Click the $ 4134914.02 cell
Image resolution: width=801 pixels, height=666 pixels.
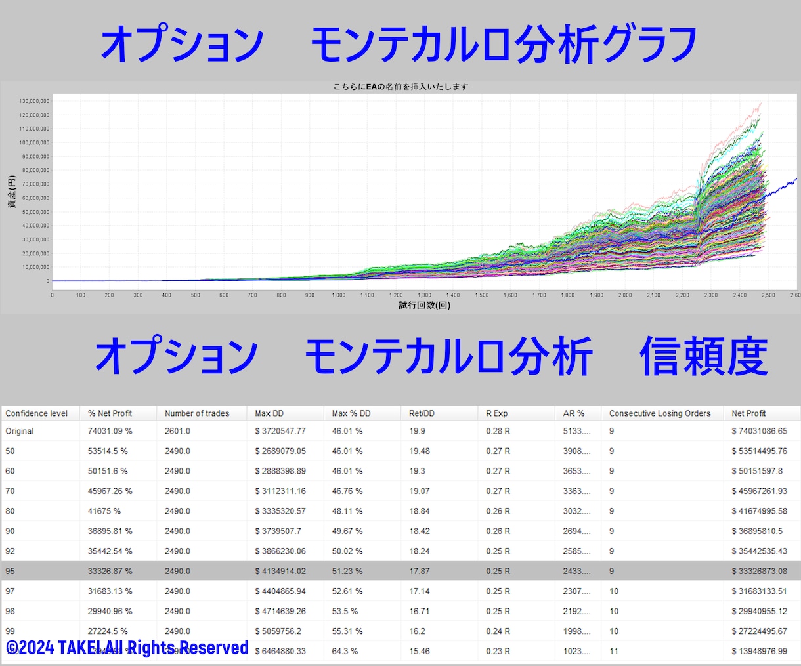(x=280, y=571)
